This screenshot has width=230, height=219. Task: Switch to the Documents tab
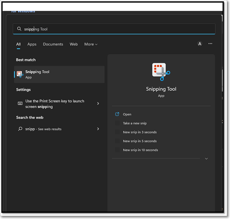(x=53, y=44)
